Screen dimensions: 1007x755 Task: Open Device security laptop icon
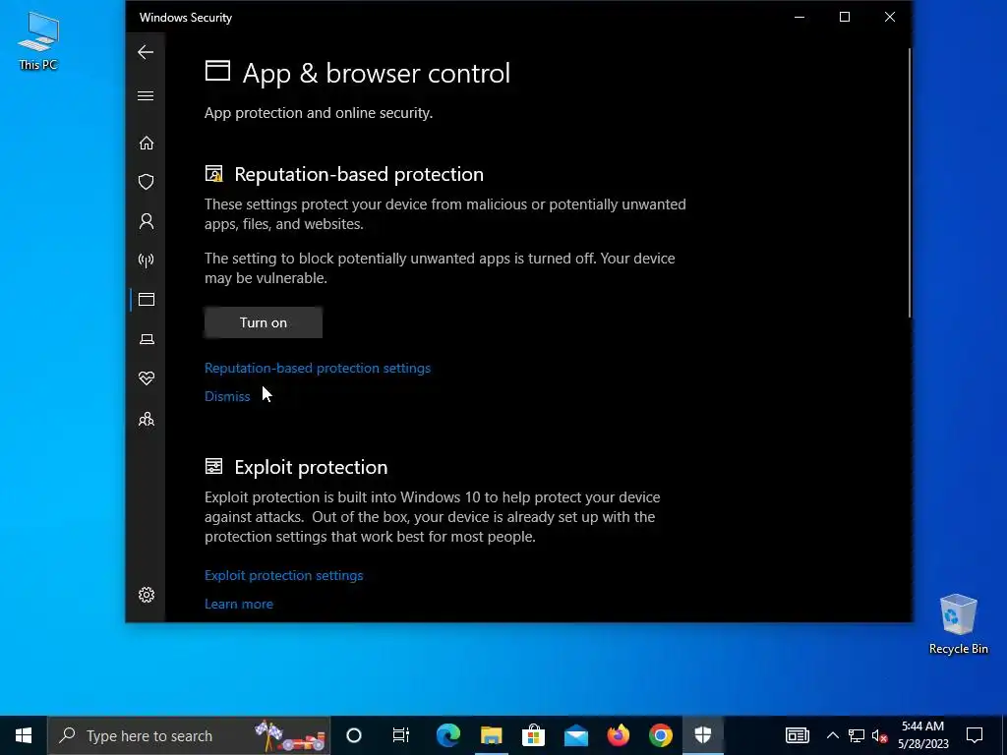point(147,339)
